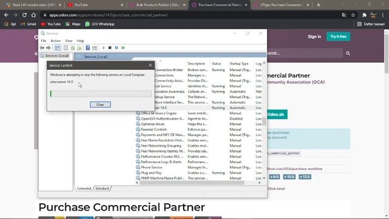Open Help icon in Services toolbar

pyautogui.click(x=88, y=47)
